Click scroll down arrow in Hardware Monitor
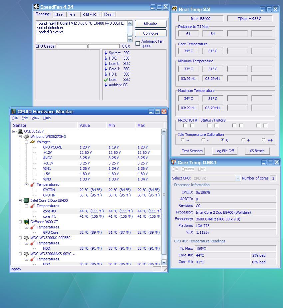The height and width of the screenshot is (308, 283). 164,262
